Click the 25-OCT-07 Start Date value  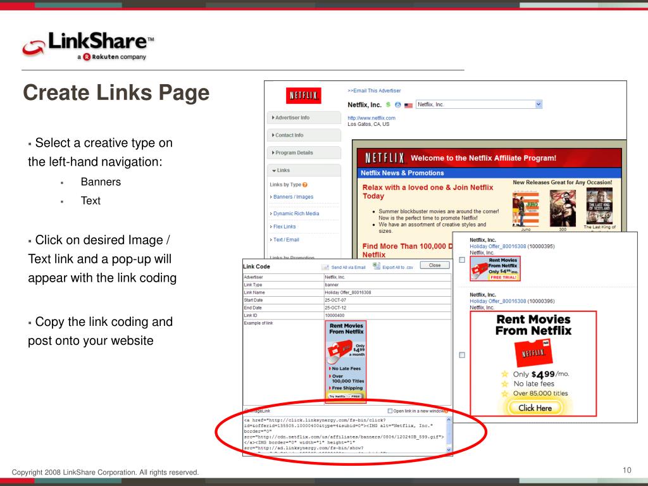[335, 300]
